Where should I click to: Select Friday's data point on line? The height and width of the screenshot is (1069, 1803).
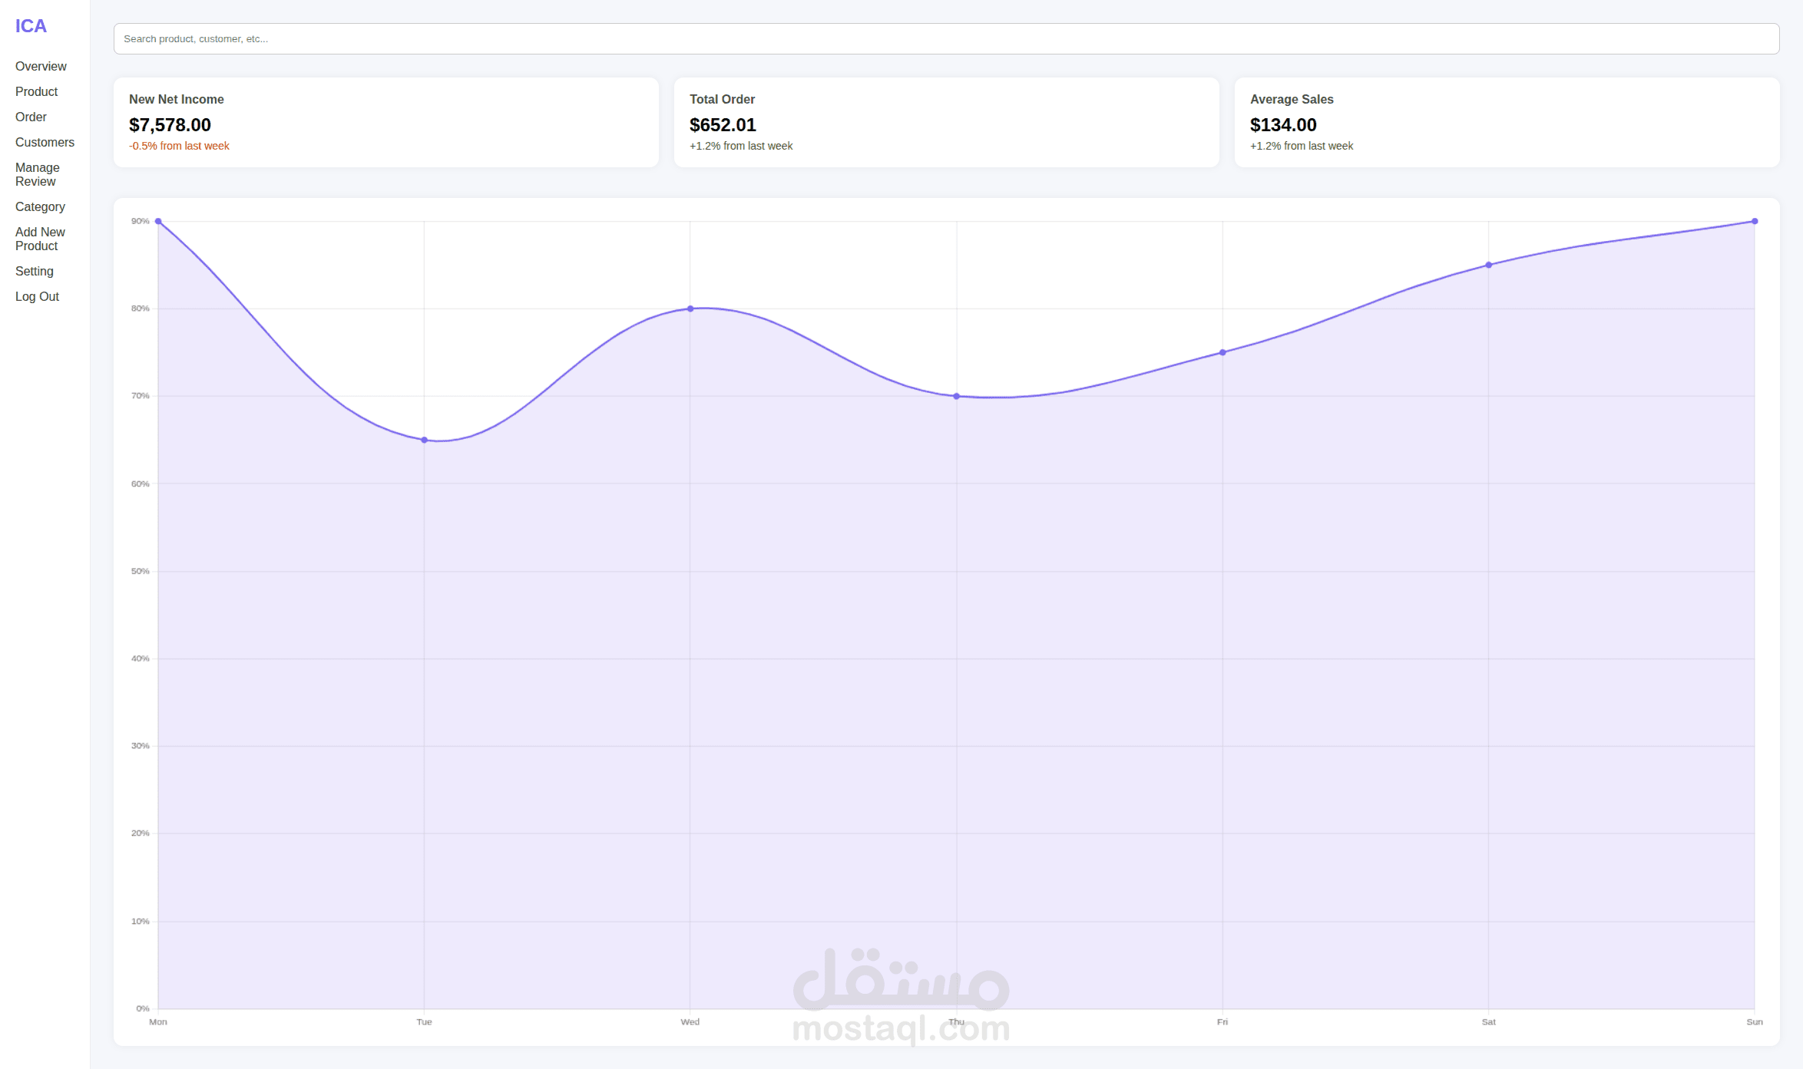click(1222, 353)
